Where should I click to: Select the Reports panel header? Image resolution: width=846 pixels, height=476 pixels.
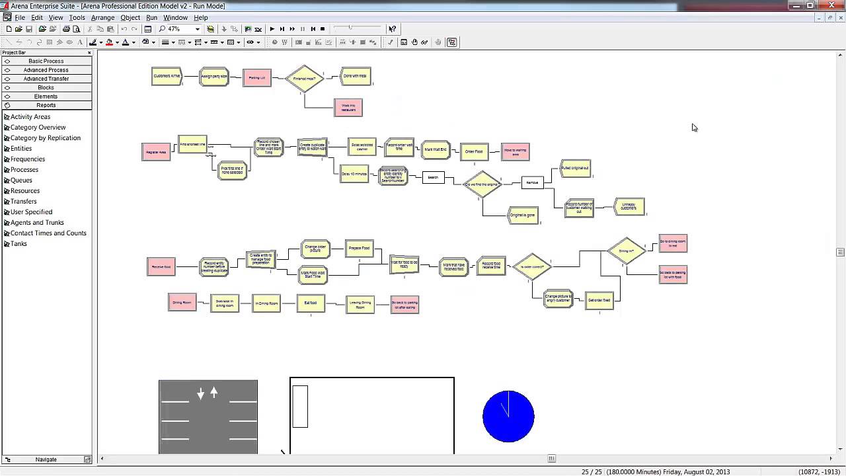46,105
